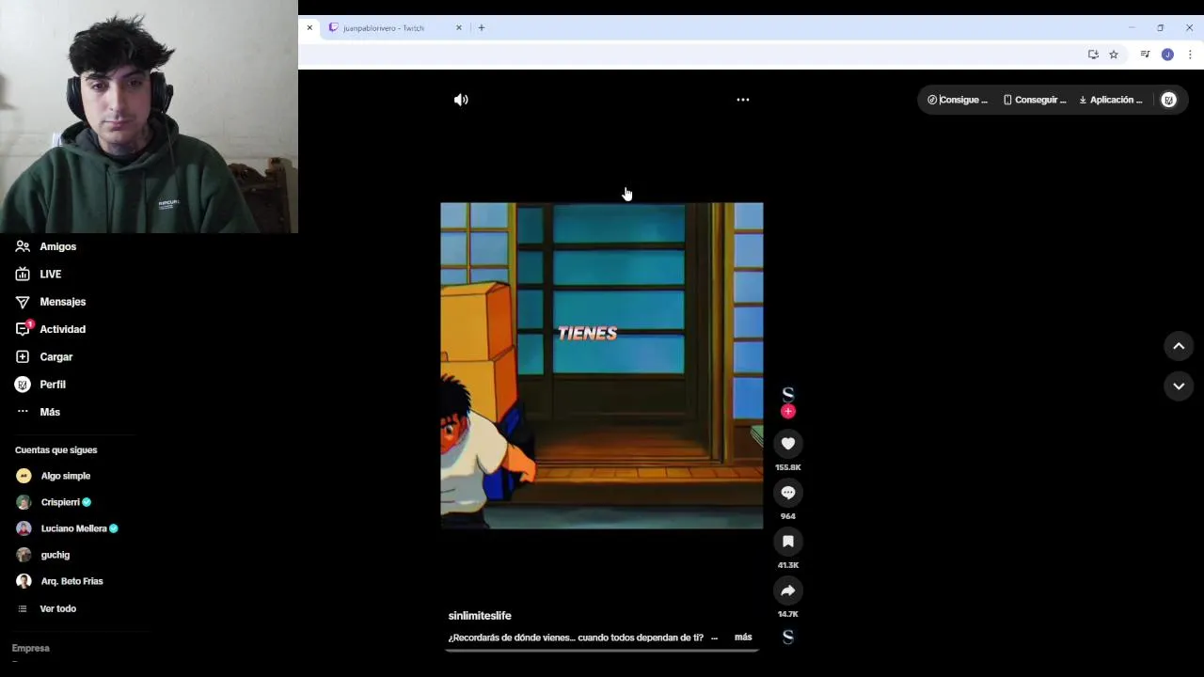
Task: Share the video with the arrow icon
Action: tap(788, 590)
